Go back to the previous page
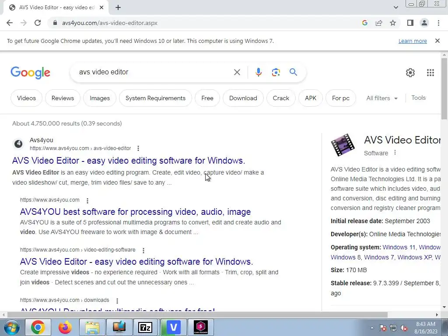 tap(10, 23)
